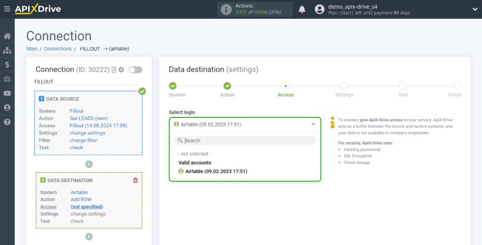Go to Main breadcrumb
This screenshot has height=245, width=482.
tap(31, 49)
